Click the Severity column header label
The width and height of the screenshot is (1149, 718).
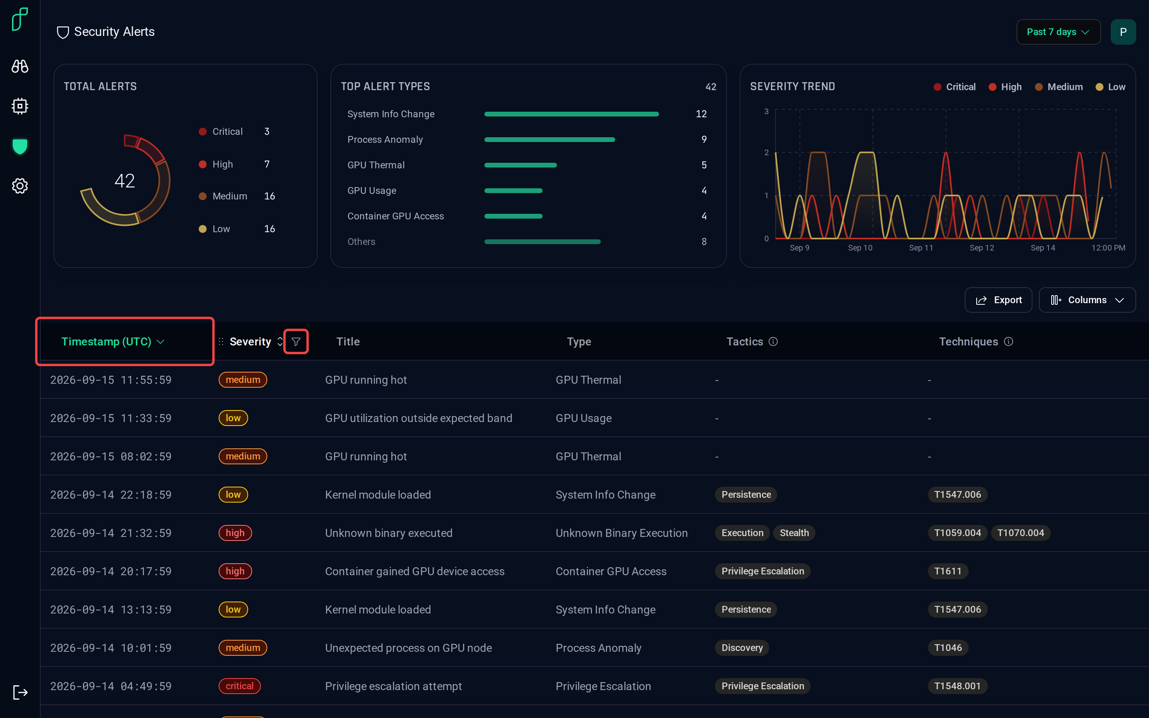tap(250, 341)
